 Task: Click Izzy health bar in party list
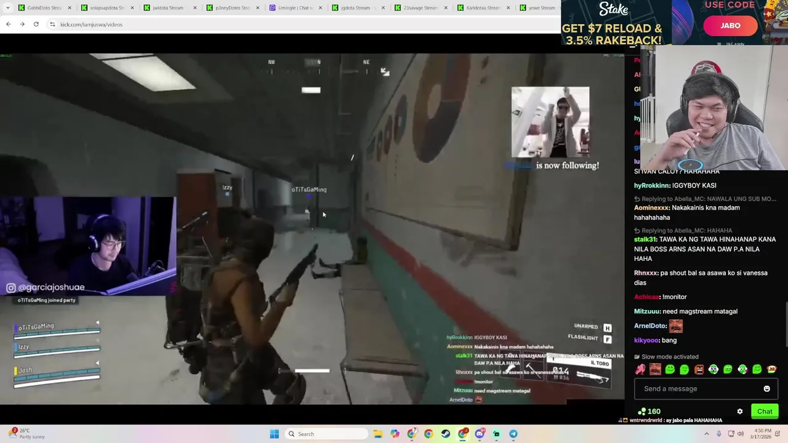[57, 353]
